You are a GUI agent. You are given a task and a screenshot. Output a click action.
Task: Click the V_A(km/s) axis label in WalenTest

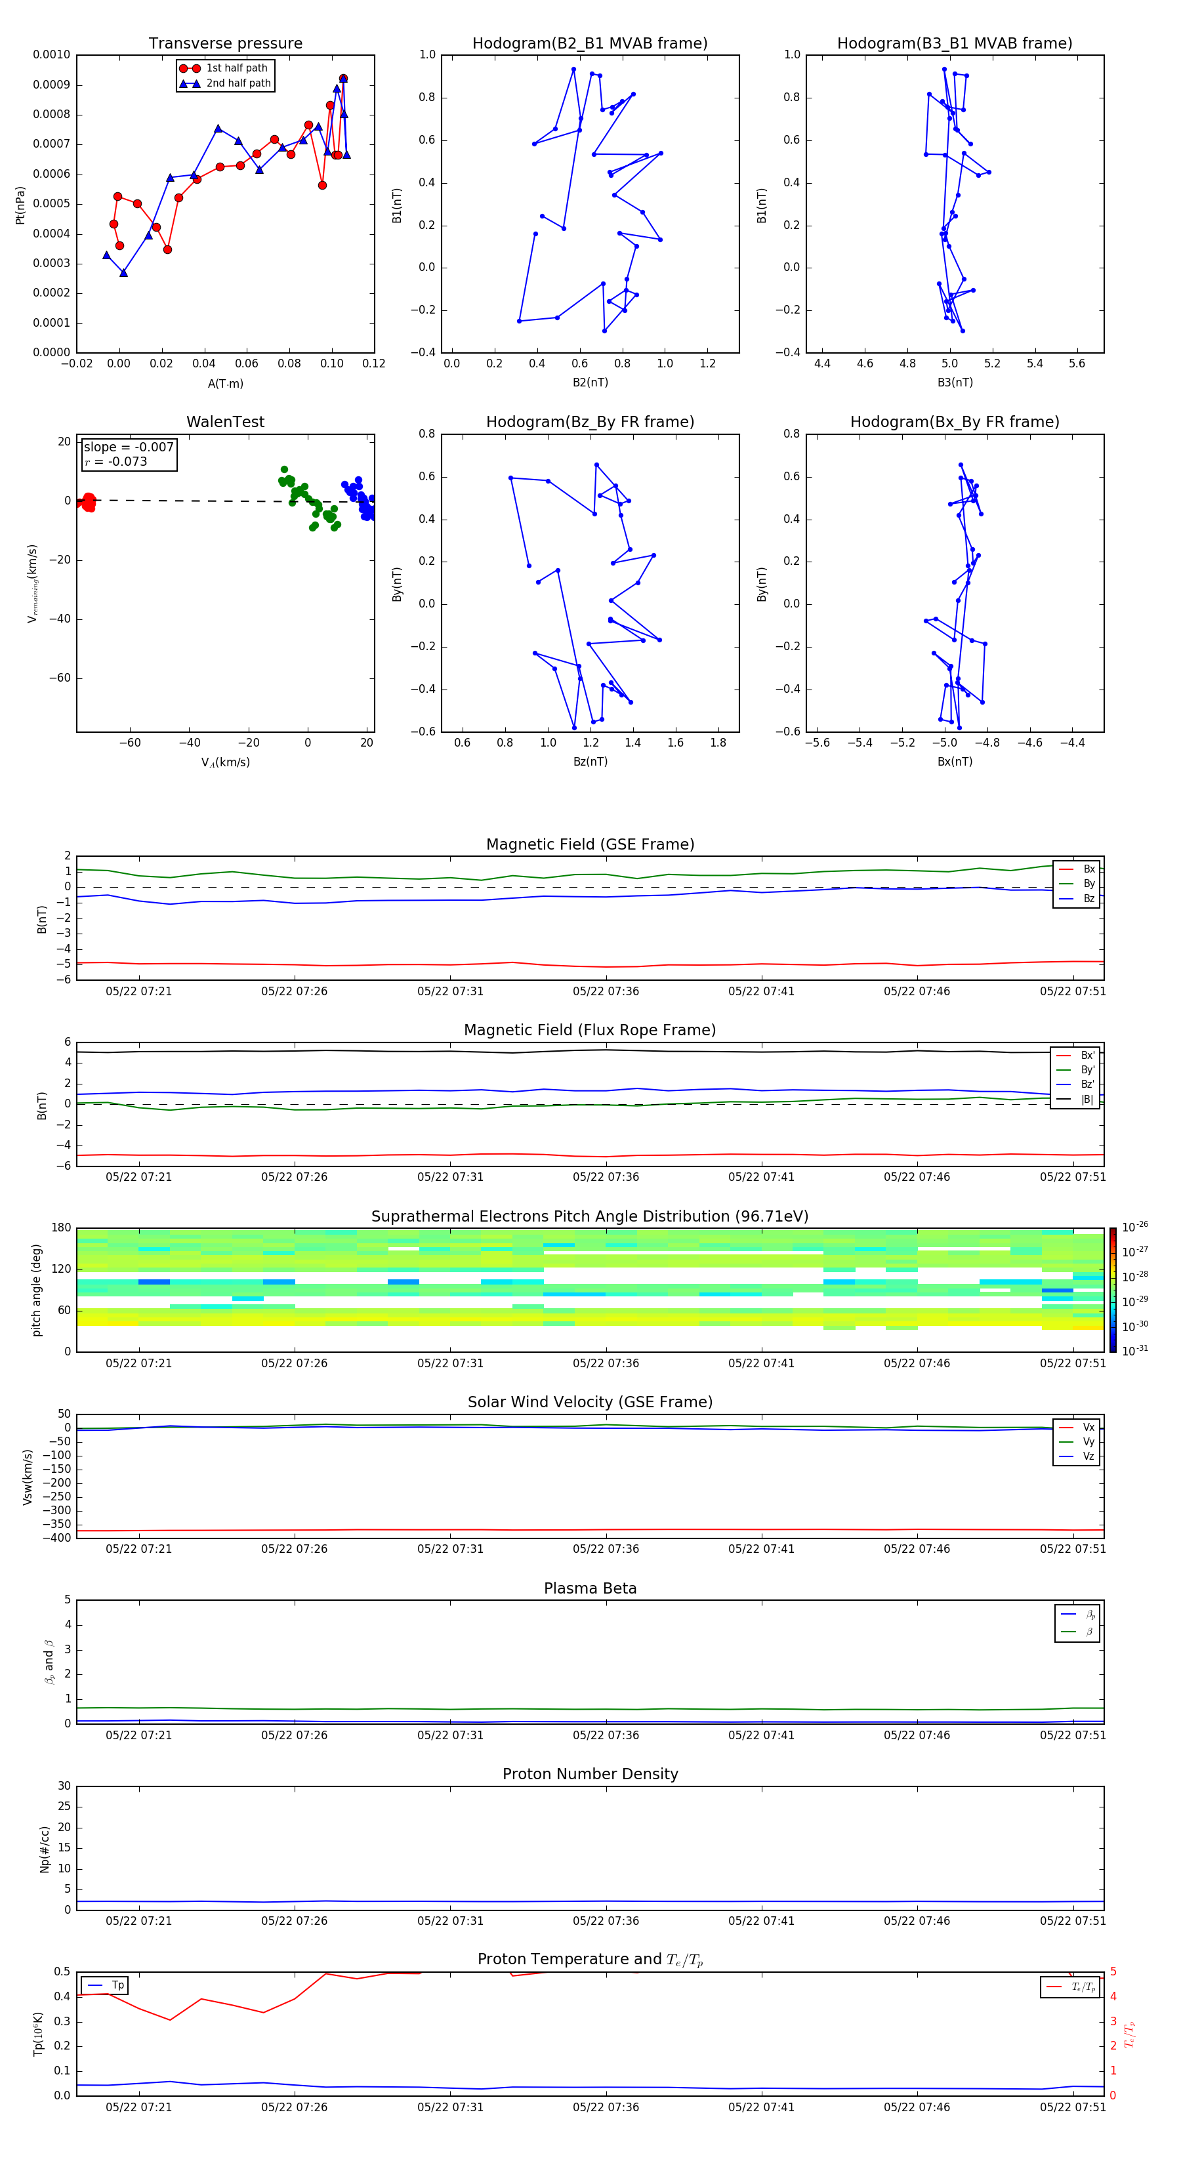(x=225, y=762)
